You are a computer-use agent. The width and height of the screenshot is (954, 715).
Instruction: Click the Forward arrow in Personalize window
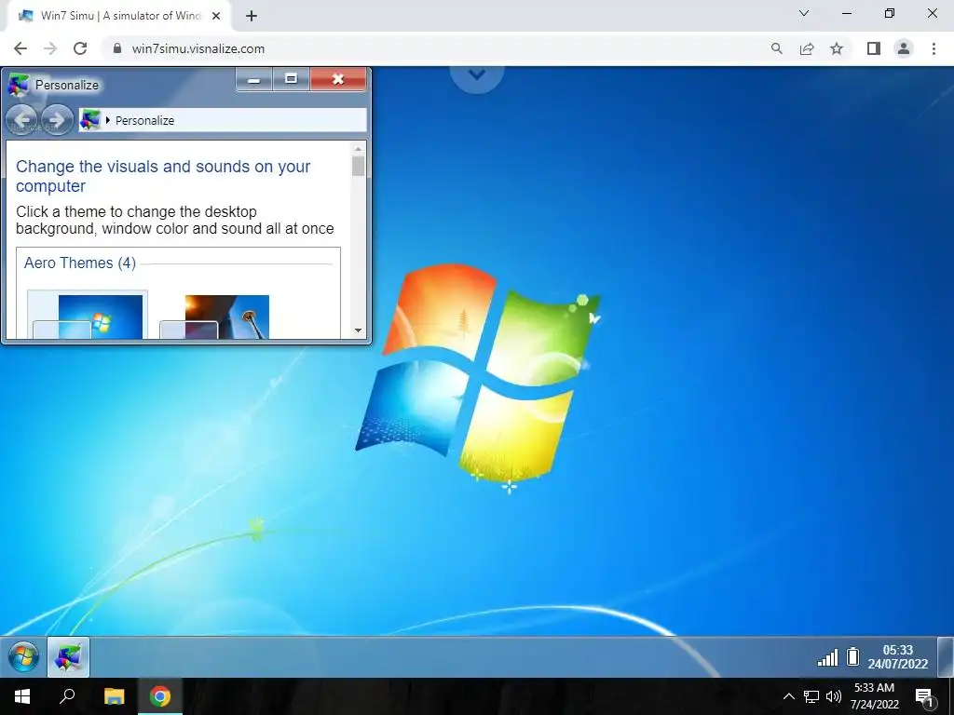(57, 120)
